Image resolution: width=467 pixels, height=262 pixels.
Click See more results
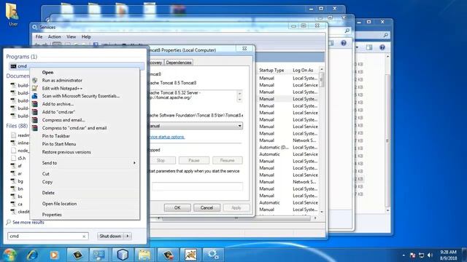[28, 222]
